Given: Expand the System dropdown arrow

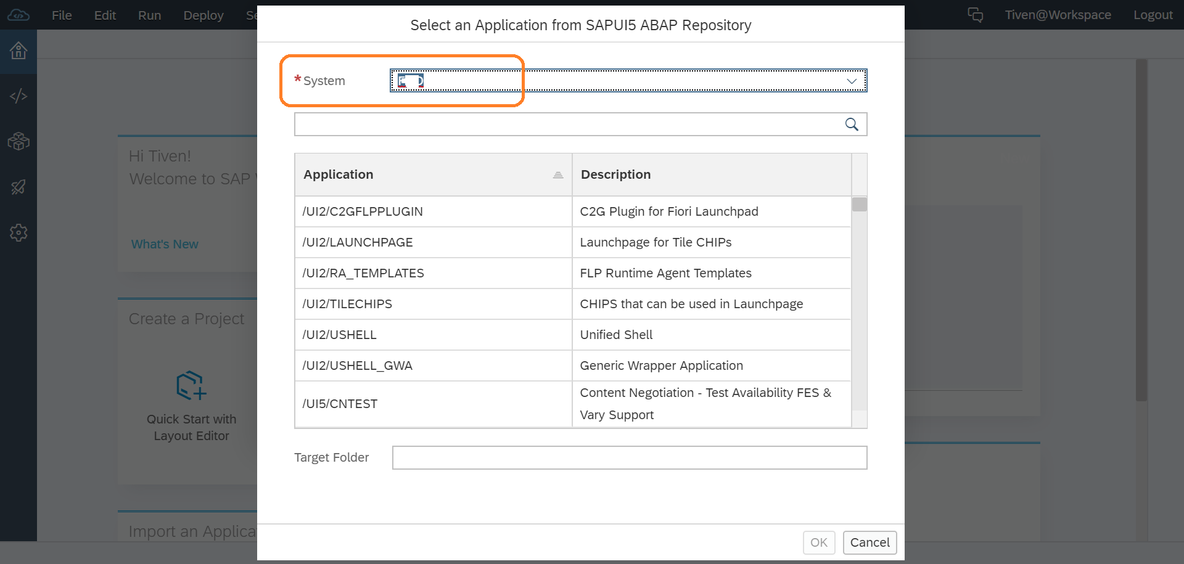Looking at the screenshot, I should coord(852,81).
